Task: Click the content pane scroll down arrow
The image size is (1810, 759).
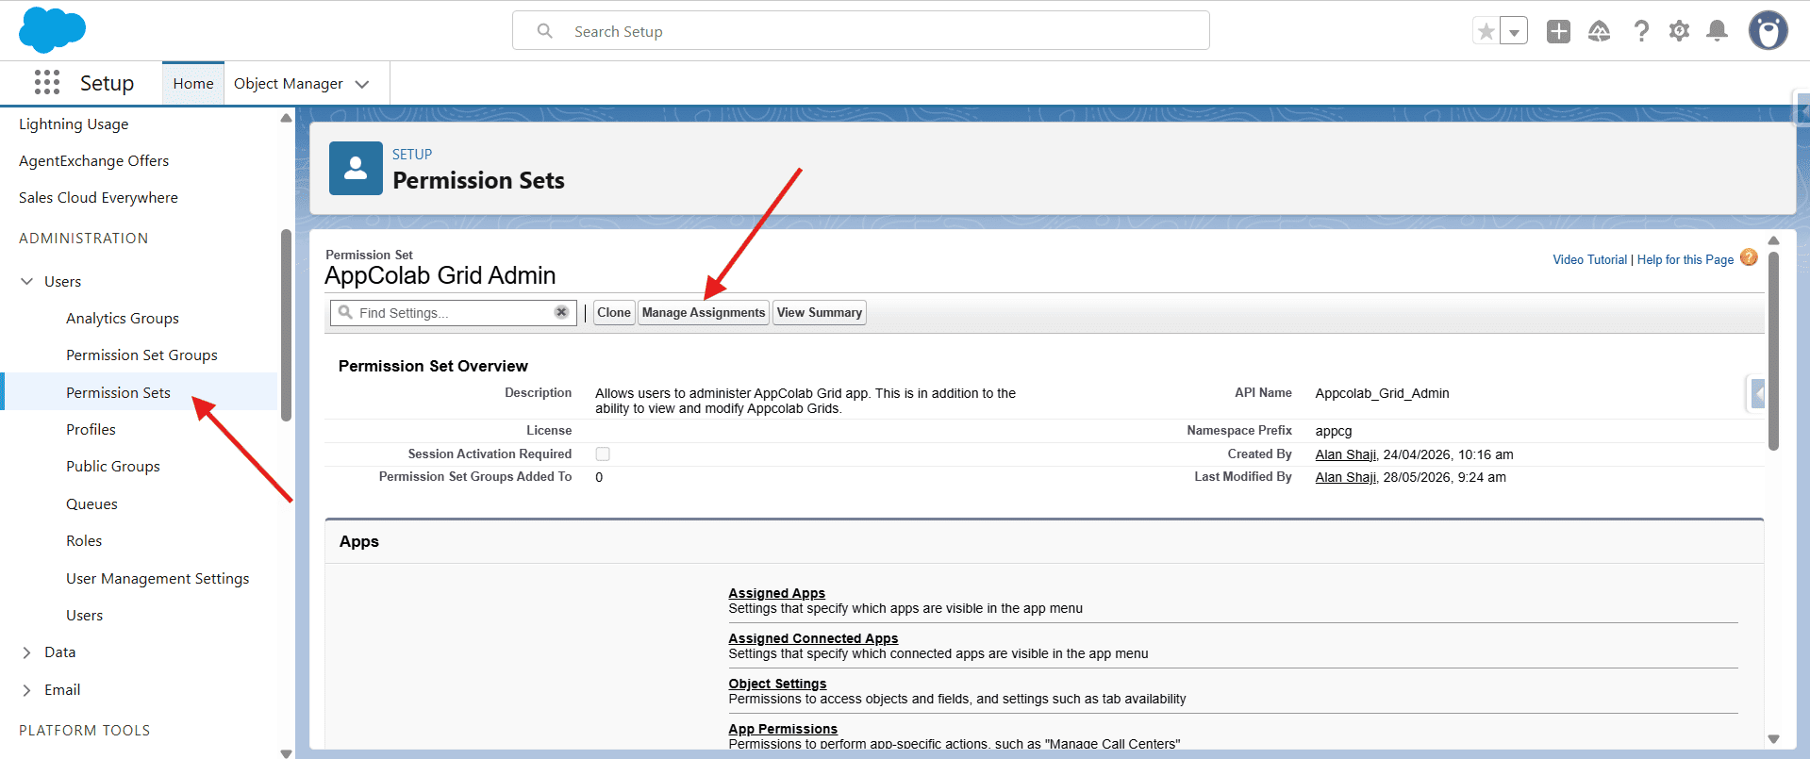Action: [1773, 739]
